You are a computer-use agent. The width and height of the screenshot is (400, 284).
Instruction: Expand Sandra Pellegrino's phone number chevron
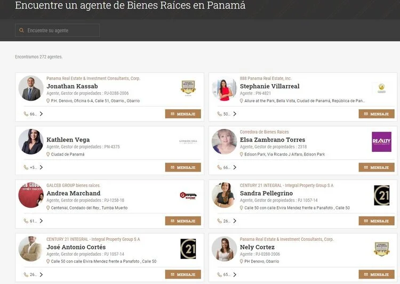click(x=235, y=221)
